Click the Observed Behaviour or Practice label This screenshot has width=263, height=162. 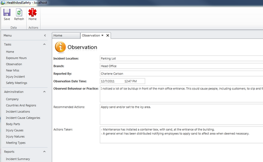(76, 89)
